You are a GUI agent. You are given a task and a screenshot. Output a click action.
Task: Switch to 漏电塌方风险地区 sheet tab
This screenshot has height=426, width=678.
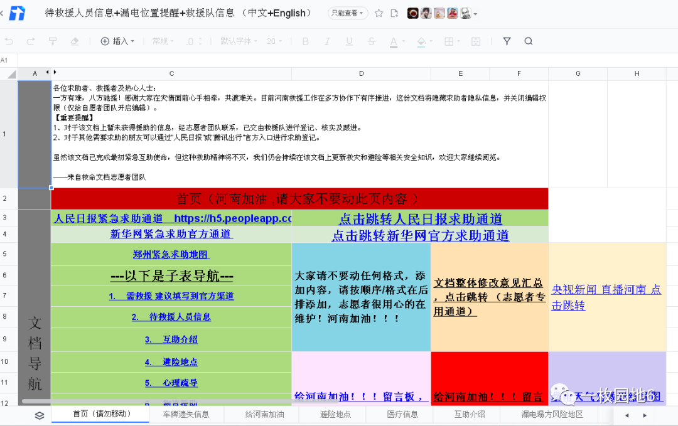pos(552,414)
